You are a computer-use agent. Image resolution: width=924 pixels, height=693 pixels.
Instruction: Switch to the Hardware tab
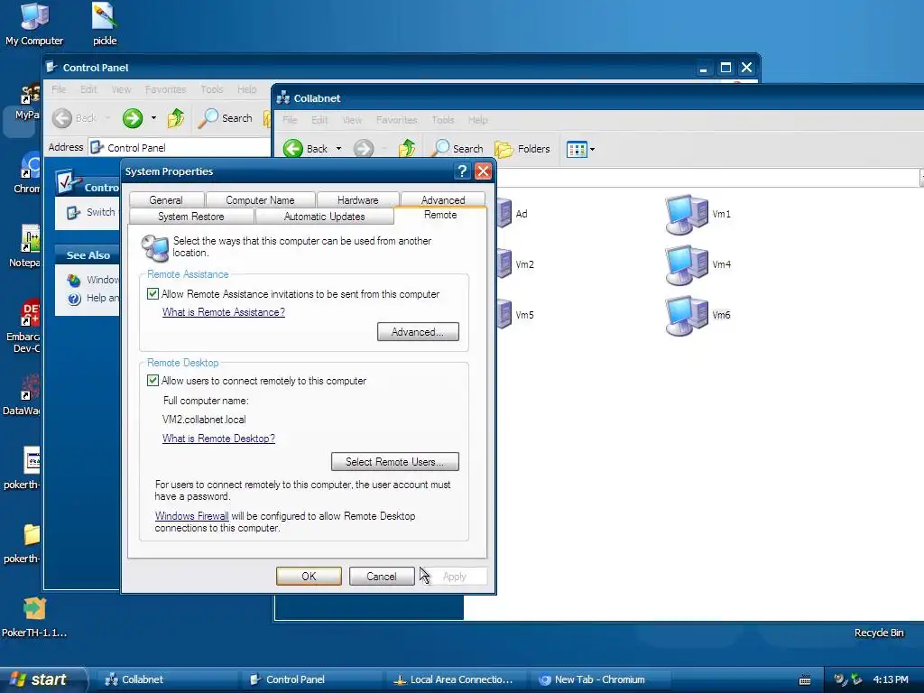pos(357,199)
